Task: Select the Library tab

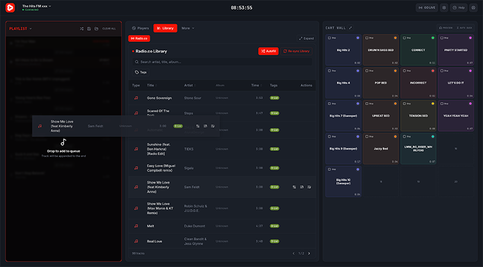Action: coord(165,28)
